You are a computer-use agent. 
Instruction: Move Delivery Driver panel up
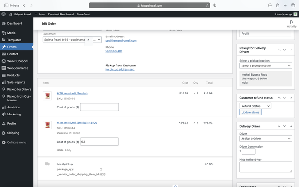279,126
